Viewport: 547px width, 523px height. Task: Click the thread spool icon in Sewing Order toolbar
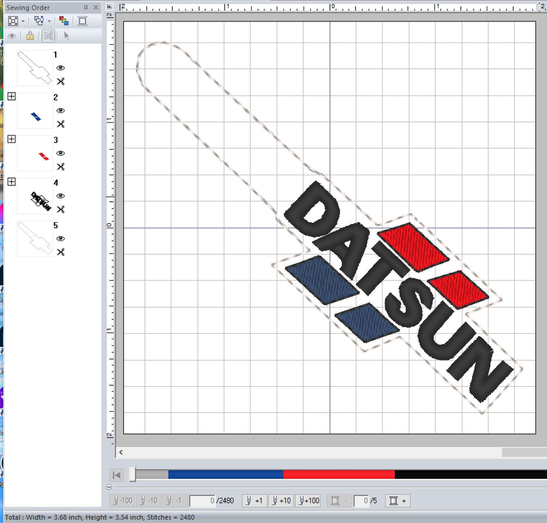83,21
